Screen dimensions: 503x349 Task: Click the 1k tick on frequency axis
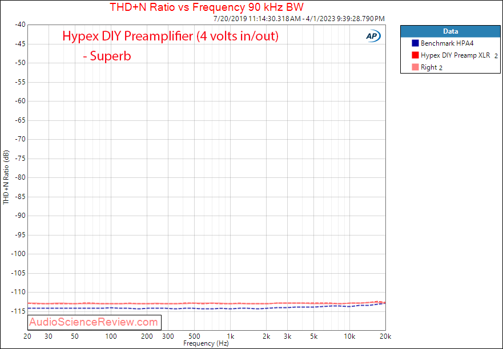[x=230, y=336]
